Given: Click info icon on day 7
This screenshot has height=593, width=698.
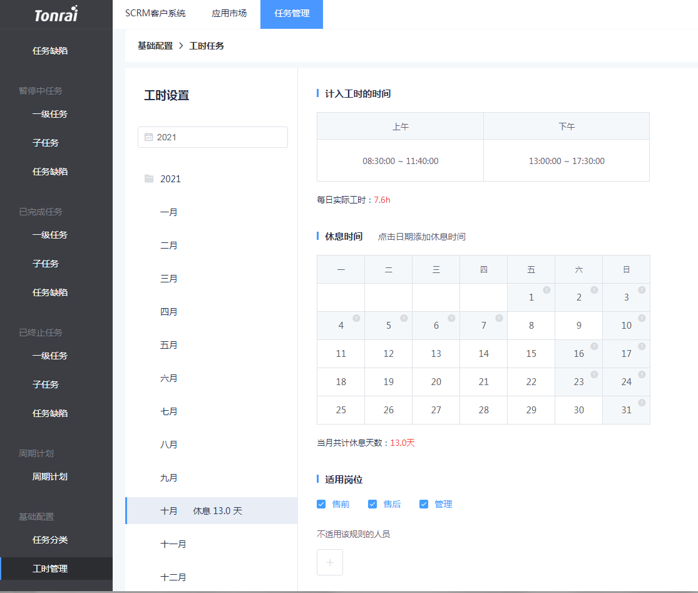Looking at the screenshot, I should pyautogui.click(x=499, y=318).
